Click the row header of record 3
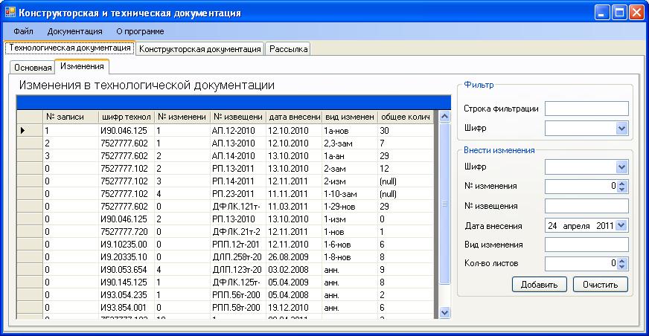Viewport: 649px width, 336px height. [30, 156]
